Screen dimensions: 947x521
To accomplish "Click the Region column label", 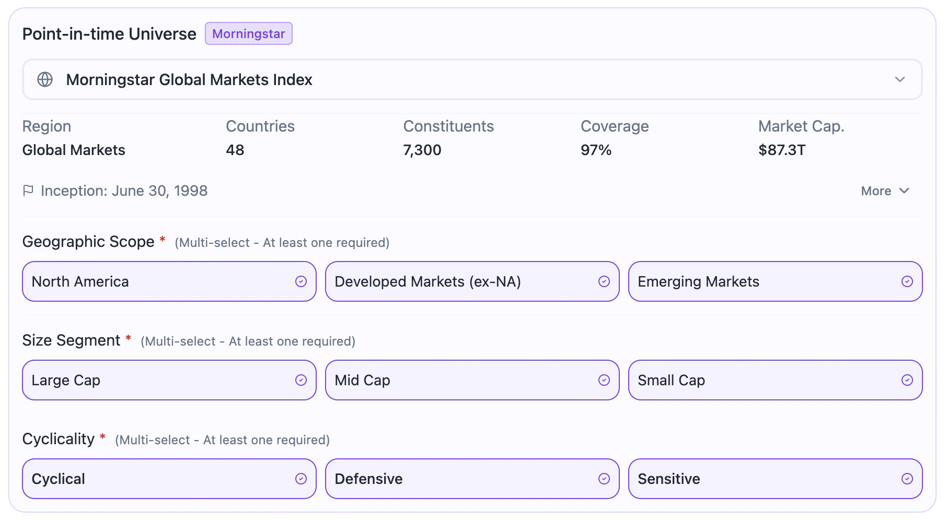I will [47, 126].
